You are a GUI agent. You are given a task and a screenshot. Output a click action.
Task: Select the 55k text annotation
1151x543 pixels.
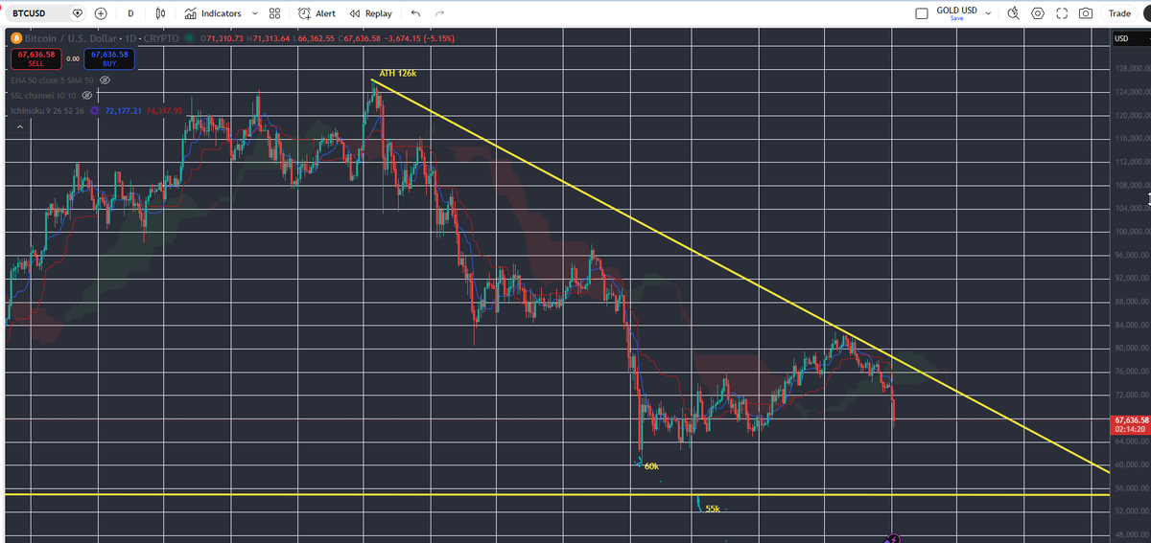click(x=712, y=509)
